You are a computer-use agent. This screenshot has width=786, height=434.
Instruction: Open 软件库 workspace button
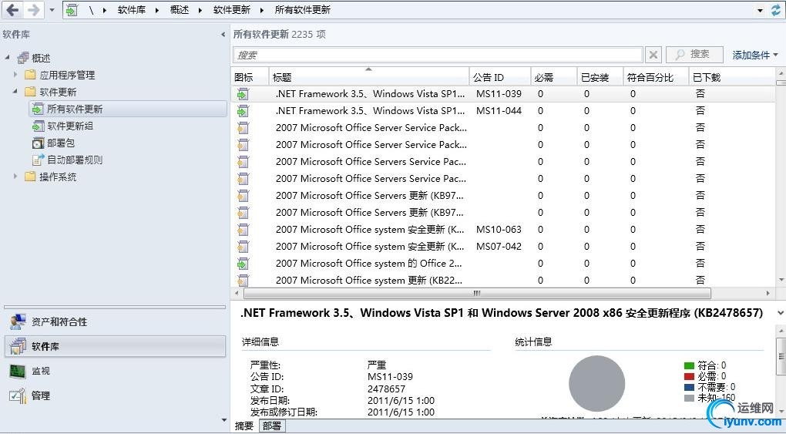(x=115, y=346)
